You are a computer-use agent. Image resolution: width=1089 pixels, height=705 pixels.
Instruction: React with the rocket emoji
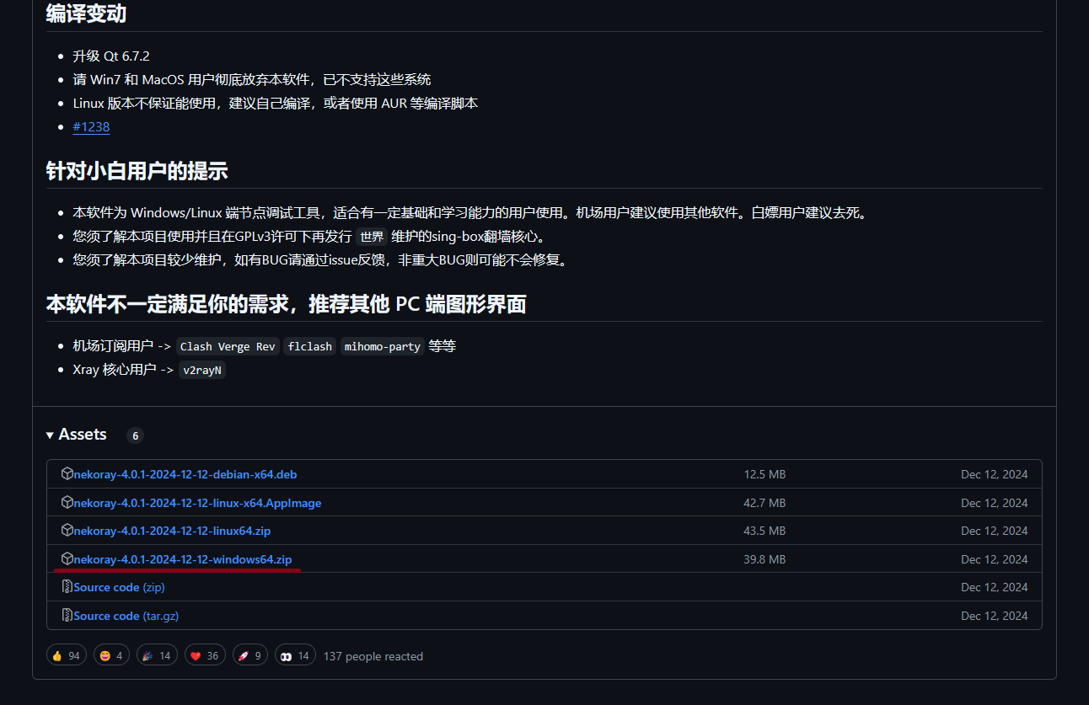[250, 656]
